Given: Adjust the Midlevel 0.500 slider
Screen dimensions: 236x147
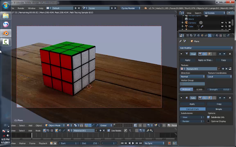Looking at the screenshot, I should tap(192, 90).
